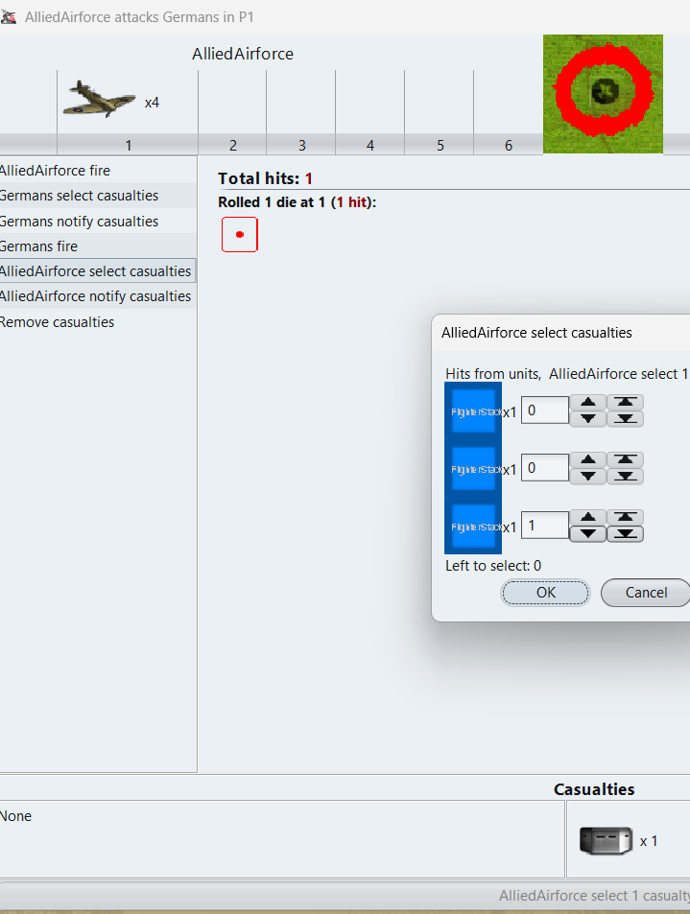
Task: Select the 'AlliedAirforce fire' step
Action: coord(98,170)
